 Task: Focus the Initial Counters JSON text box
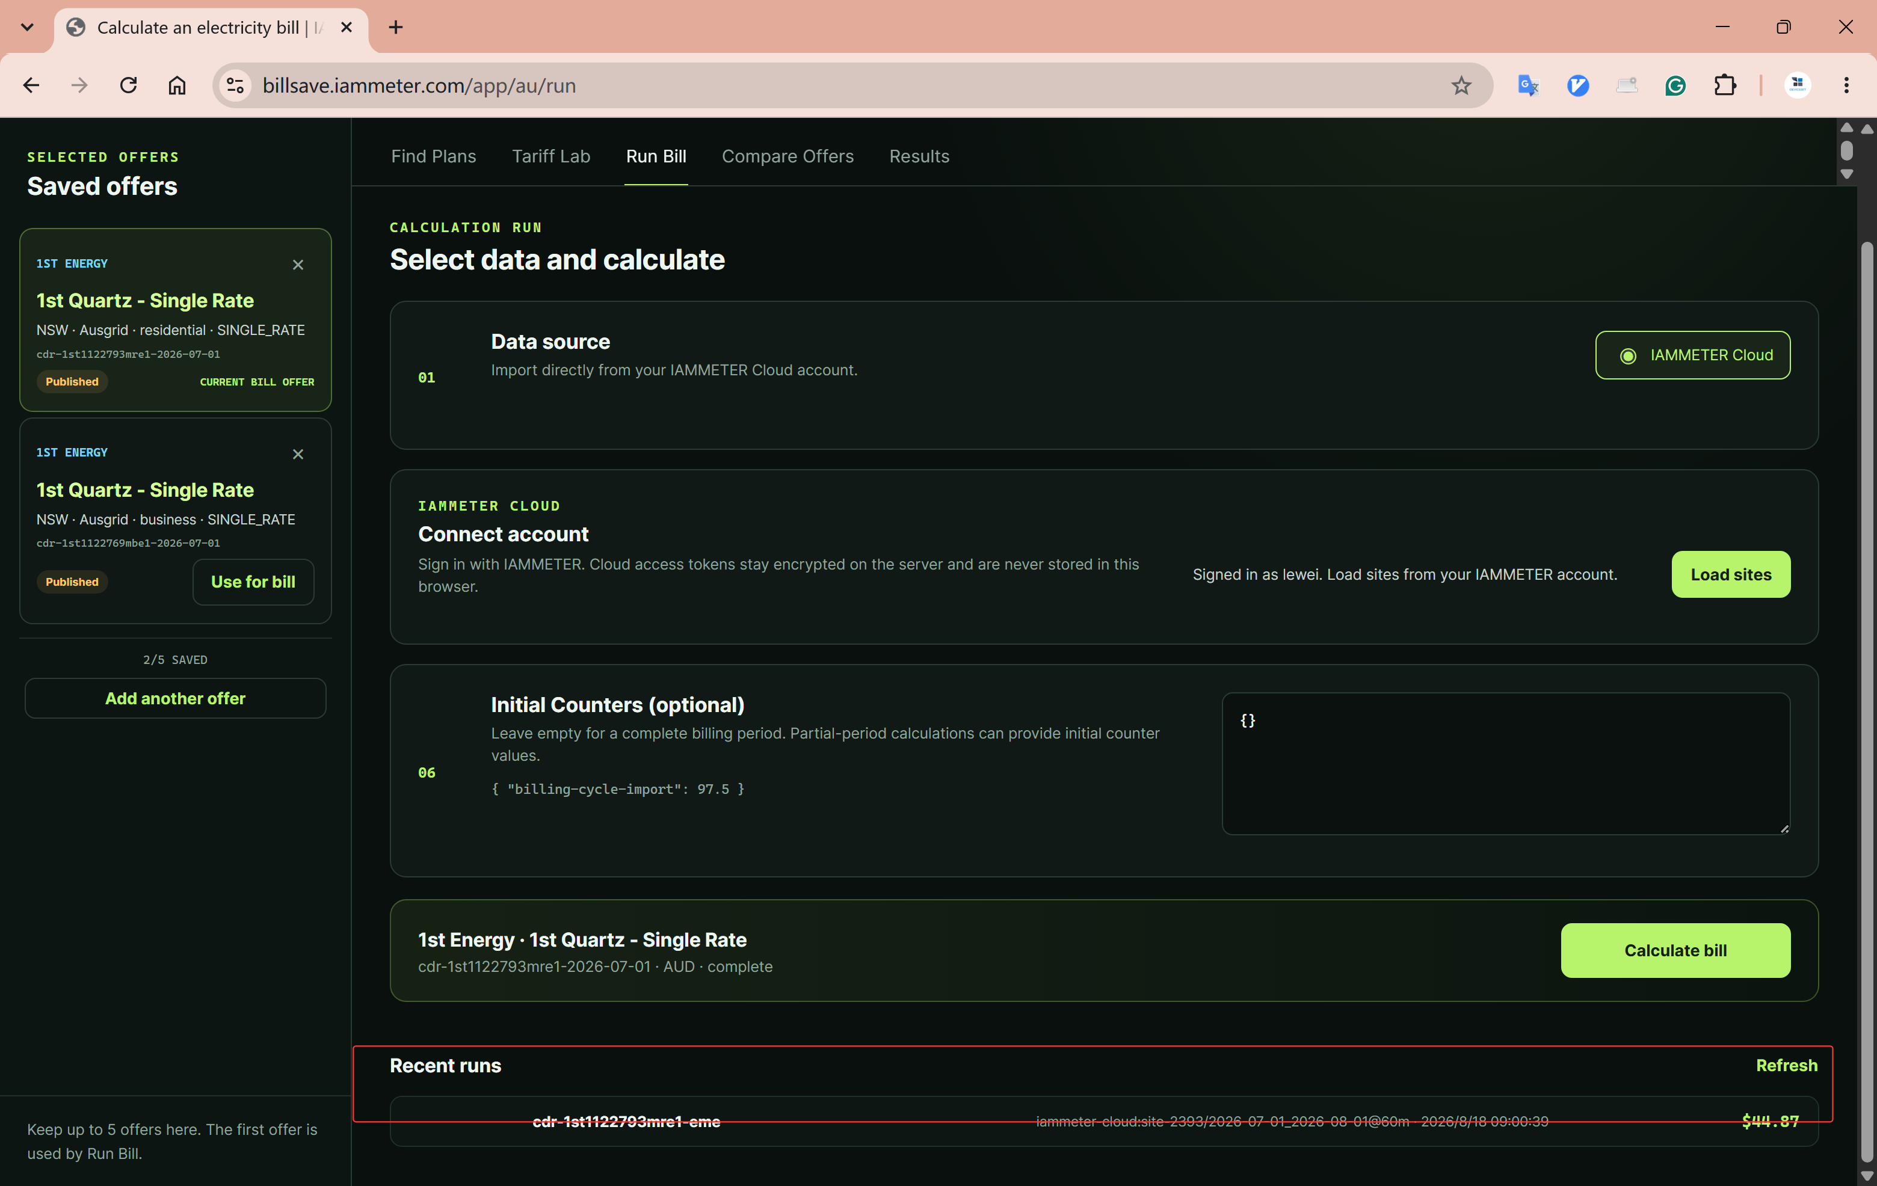pos(1506,764)
